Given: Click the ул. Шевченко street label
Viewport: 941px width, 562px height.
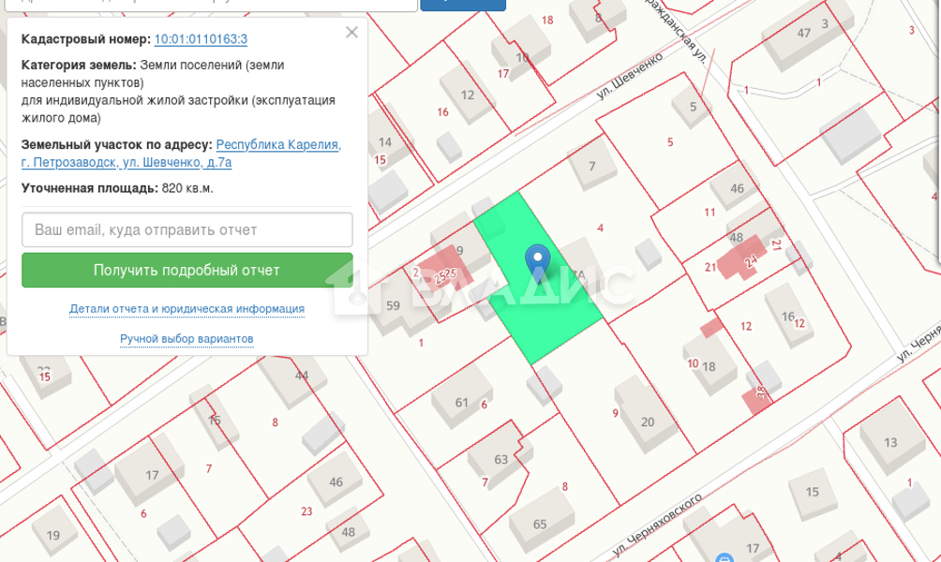Looking at the screenshot, I should [x=630, y=75].
